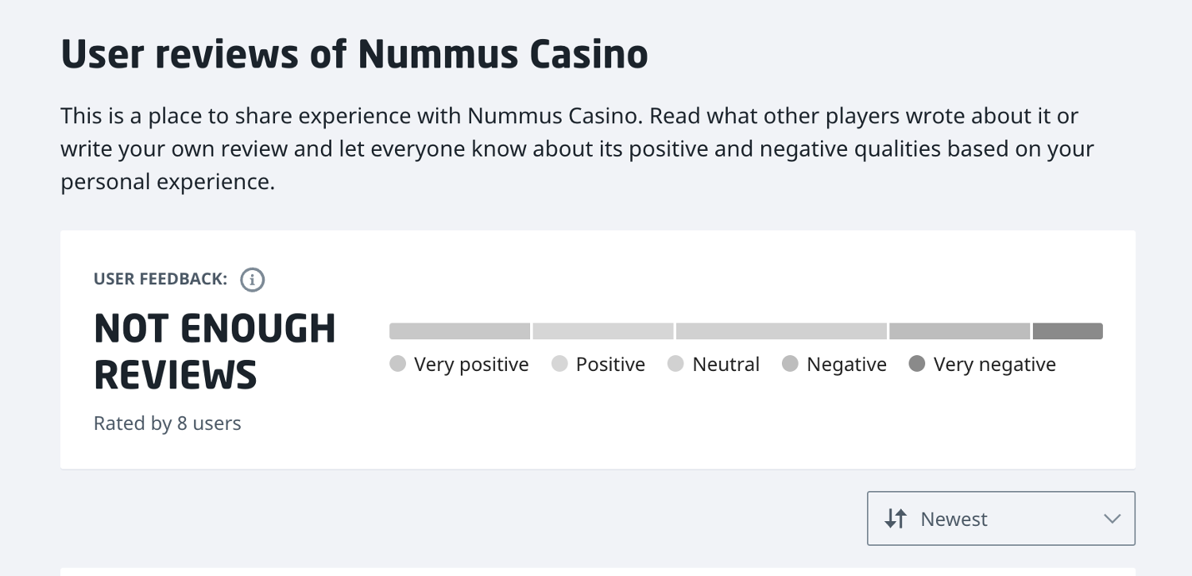Click the Negative legend dot
Screen dimensions: 1192x576
tap(790, 365)
